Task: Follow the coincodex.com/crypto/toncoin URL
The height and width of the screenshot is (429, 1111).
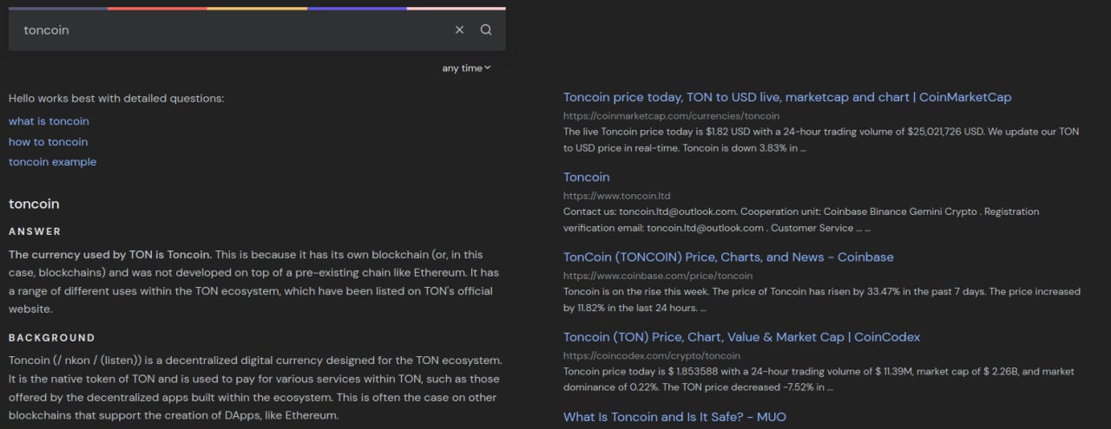Action: click(x=651, y=355)
